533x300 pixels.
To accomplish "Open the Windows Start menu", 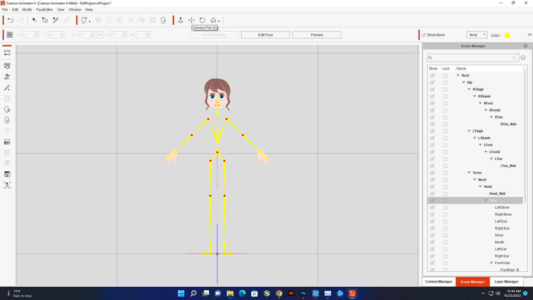I will pyautogui.click(x=181, y=293).
